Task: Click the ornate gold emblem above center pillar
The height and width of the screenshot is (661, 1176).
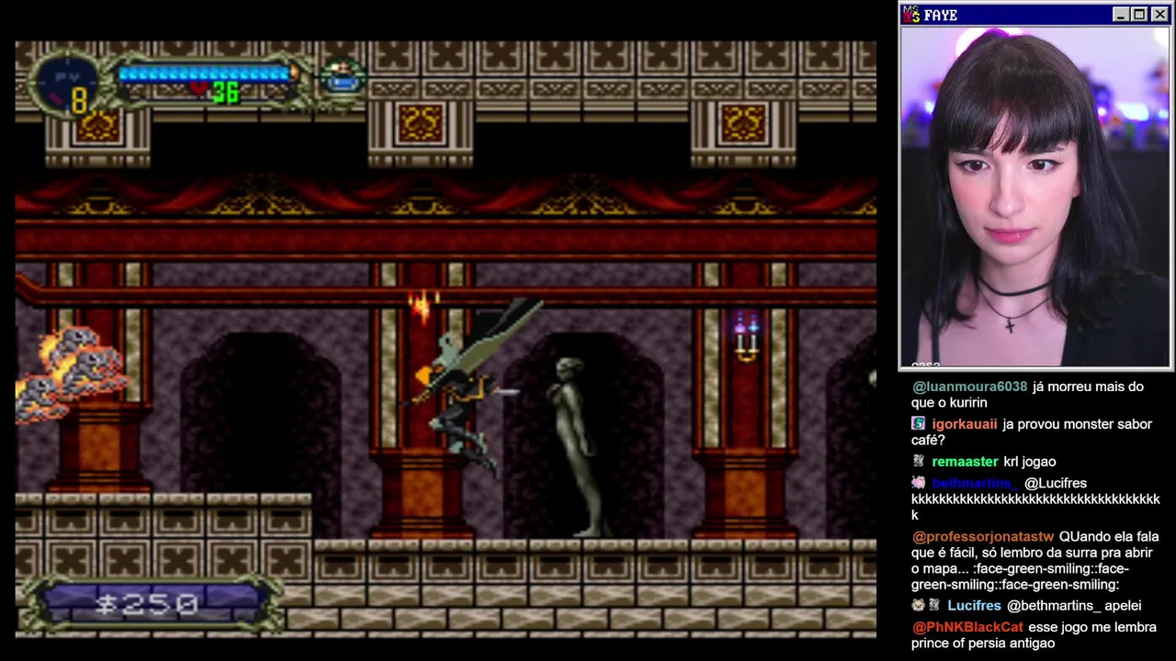Action: click(x=421, y=124)
